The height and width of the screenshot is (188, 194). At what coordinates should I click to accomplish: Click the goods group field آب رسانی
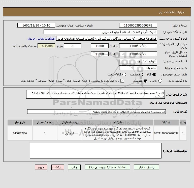(x=96, y=112)
